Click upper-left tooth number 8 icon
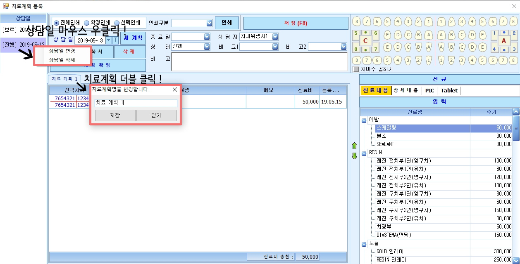 point(356,21)
